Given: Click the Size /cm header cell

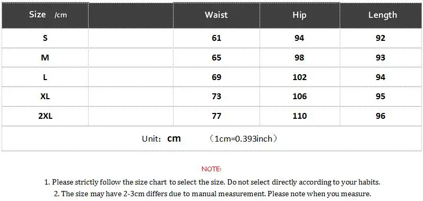Looking at the screenshot, I should point(45,15).
